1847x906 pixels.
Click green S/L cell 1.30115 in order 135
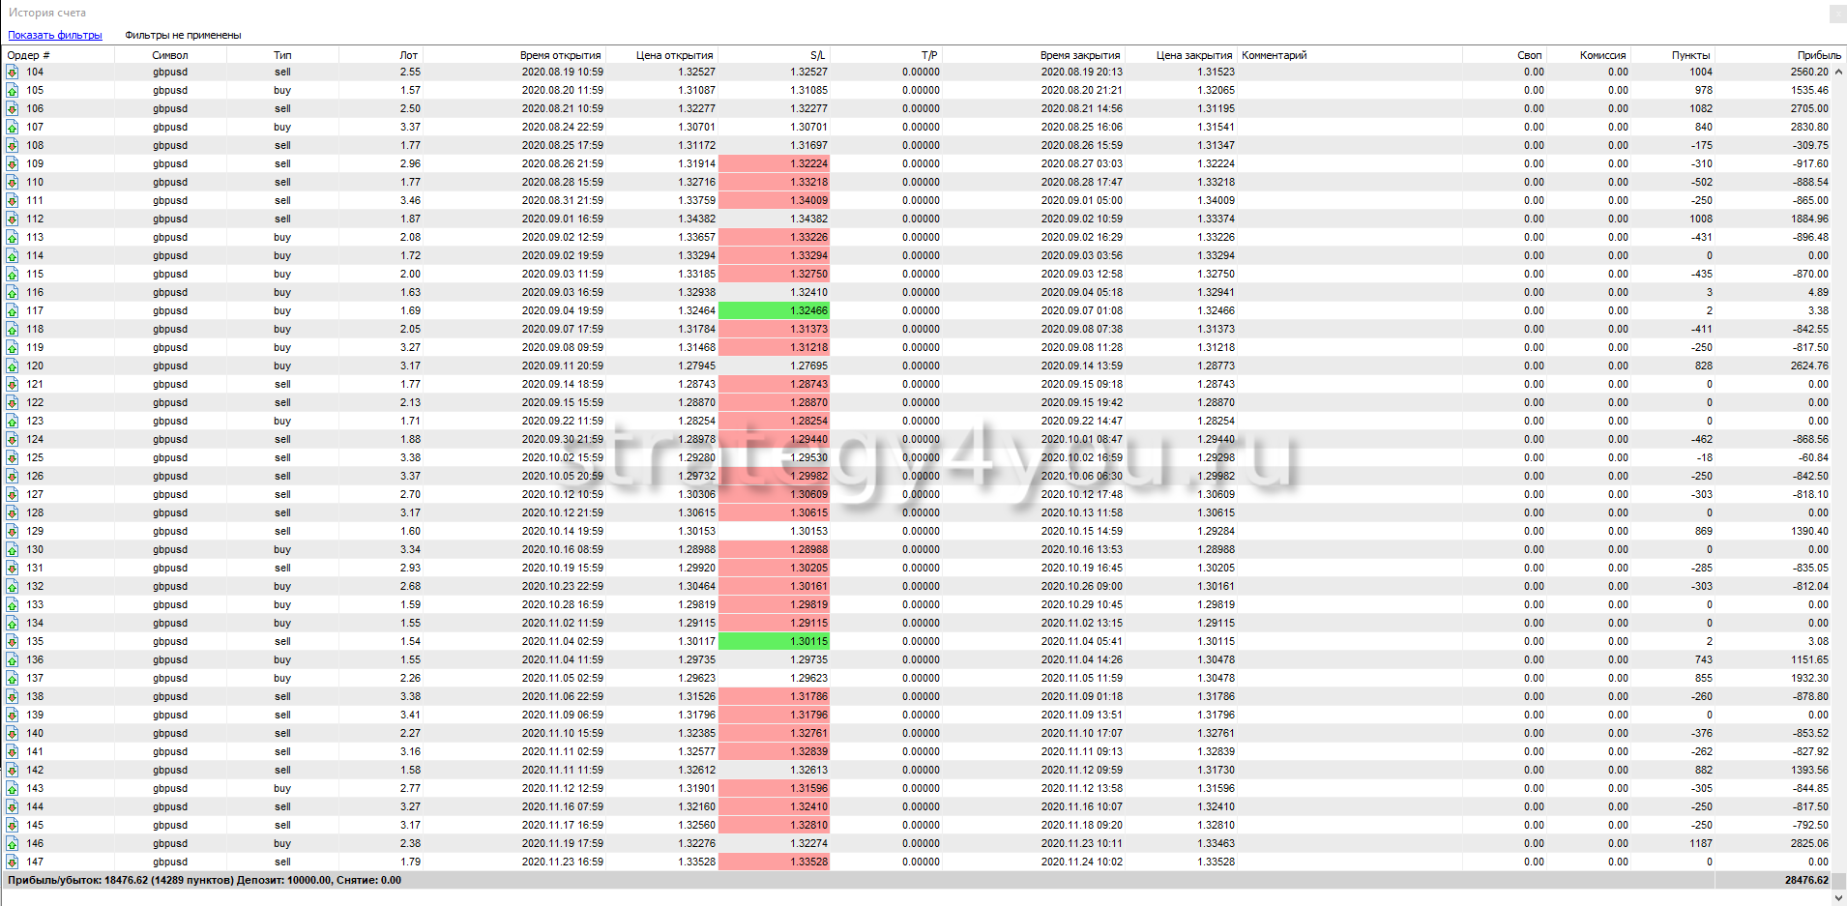[774, 641]
